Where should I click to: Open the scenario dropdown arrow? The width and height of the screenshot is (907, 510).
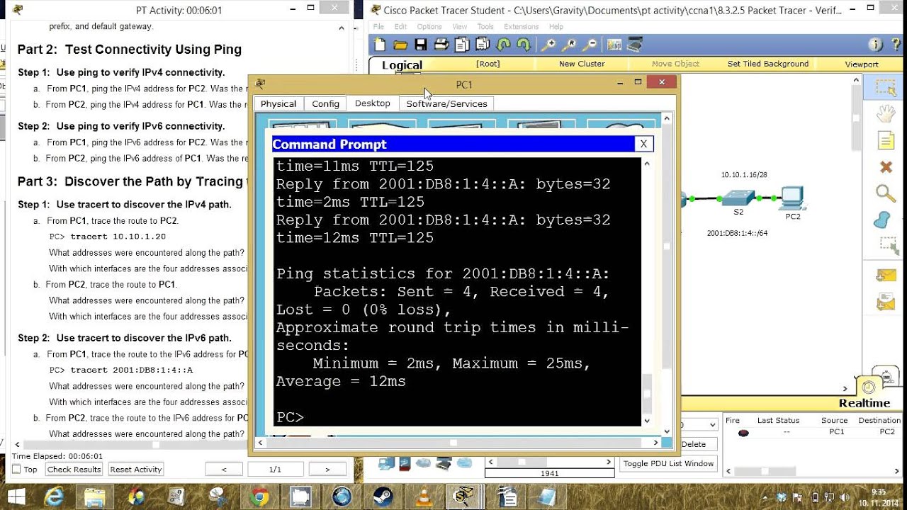712,425
